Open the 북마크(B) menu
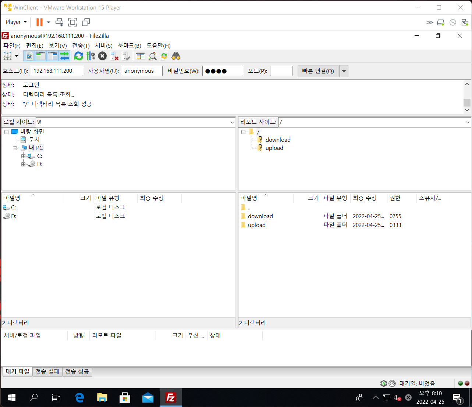The image size is (472, 407). (x=129, y=46)
